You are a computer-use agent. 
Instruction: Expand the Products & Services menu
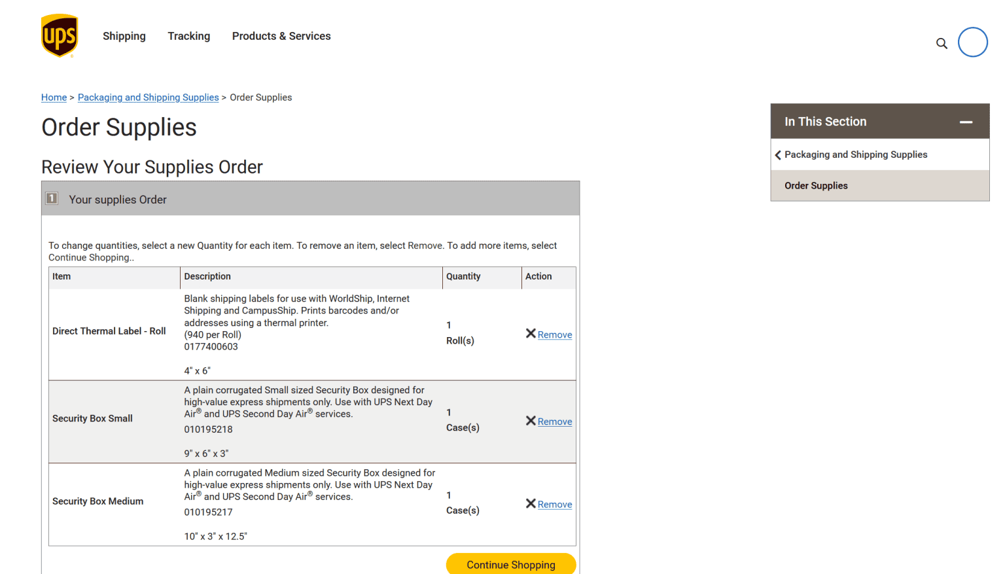(281, 36)
